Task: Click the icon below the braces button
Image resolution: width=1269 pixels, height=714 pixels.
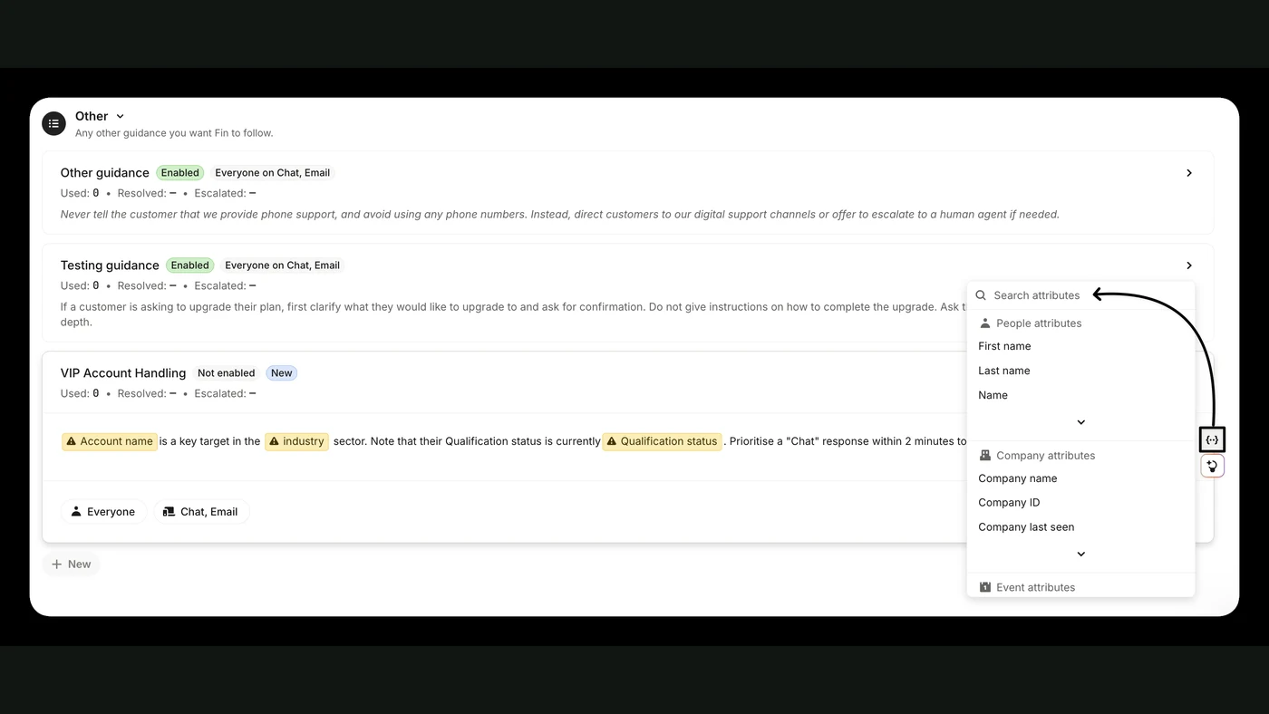Action: click(x=1212, y=466)
